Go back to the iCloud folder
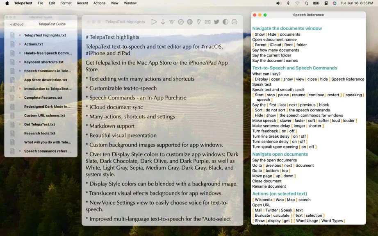Screen dimensions: 378x236 click(17, 24)
